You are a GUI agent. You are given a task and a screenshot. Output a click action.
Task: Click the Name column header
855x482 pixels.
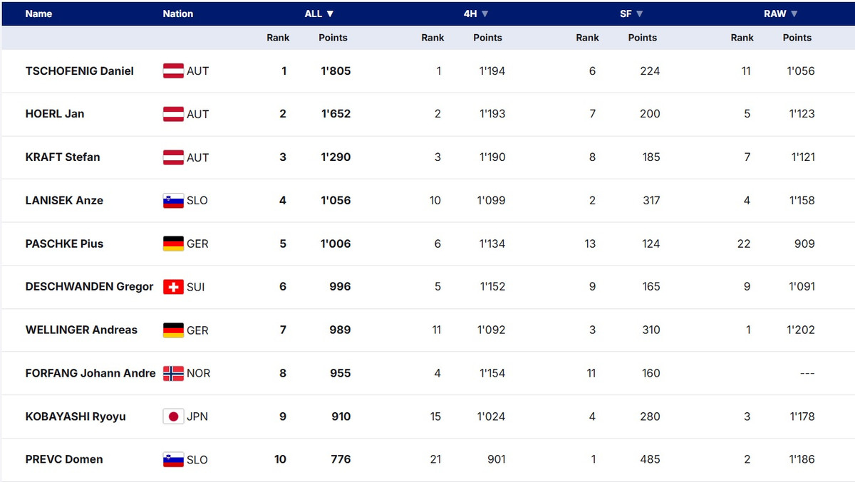[38, 14]
